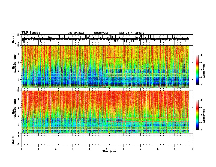Click the 'ch.3(V)' axis label
Screen dimensions: 216x167
[13, 140]
